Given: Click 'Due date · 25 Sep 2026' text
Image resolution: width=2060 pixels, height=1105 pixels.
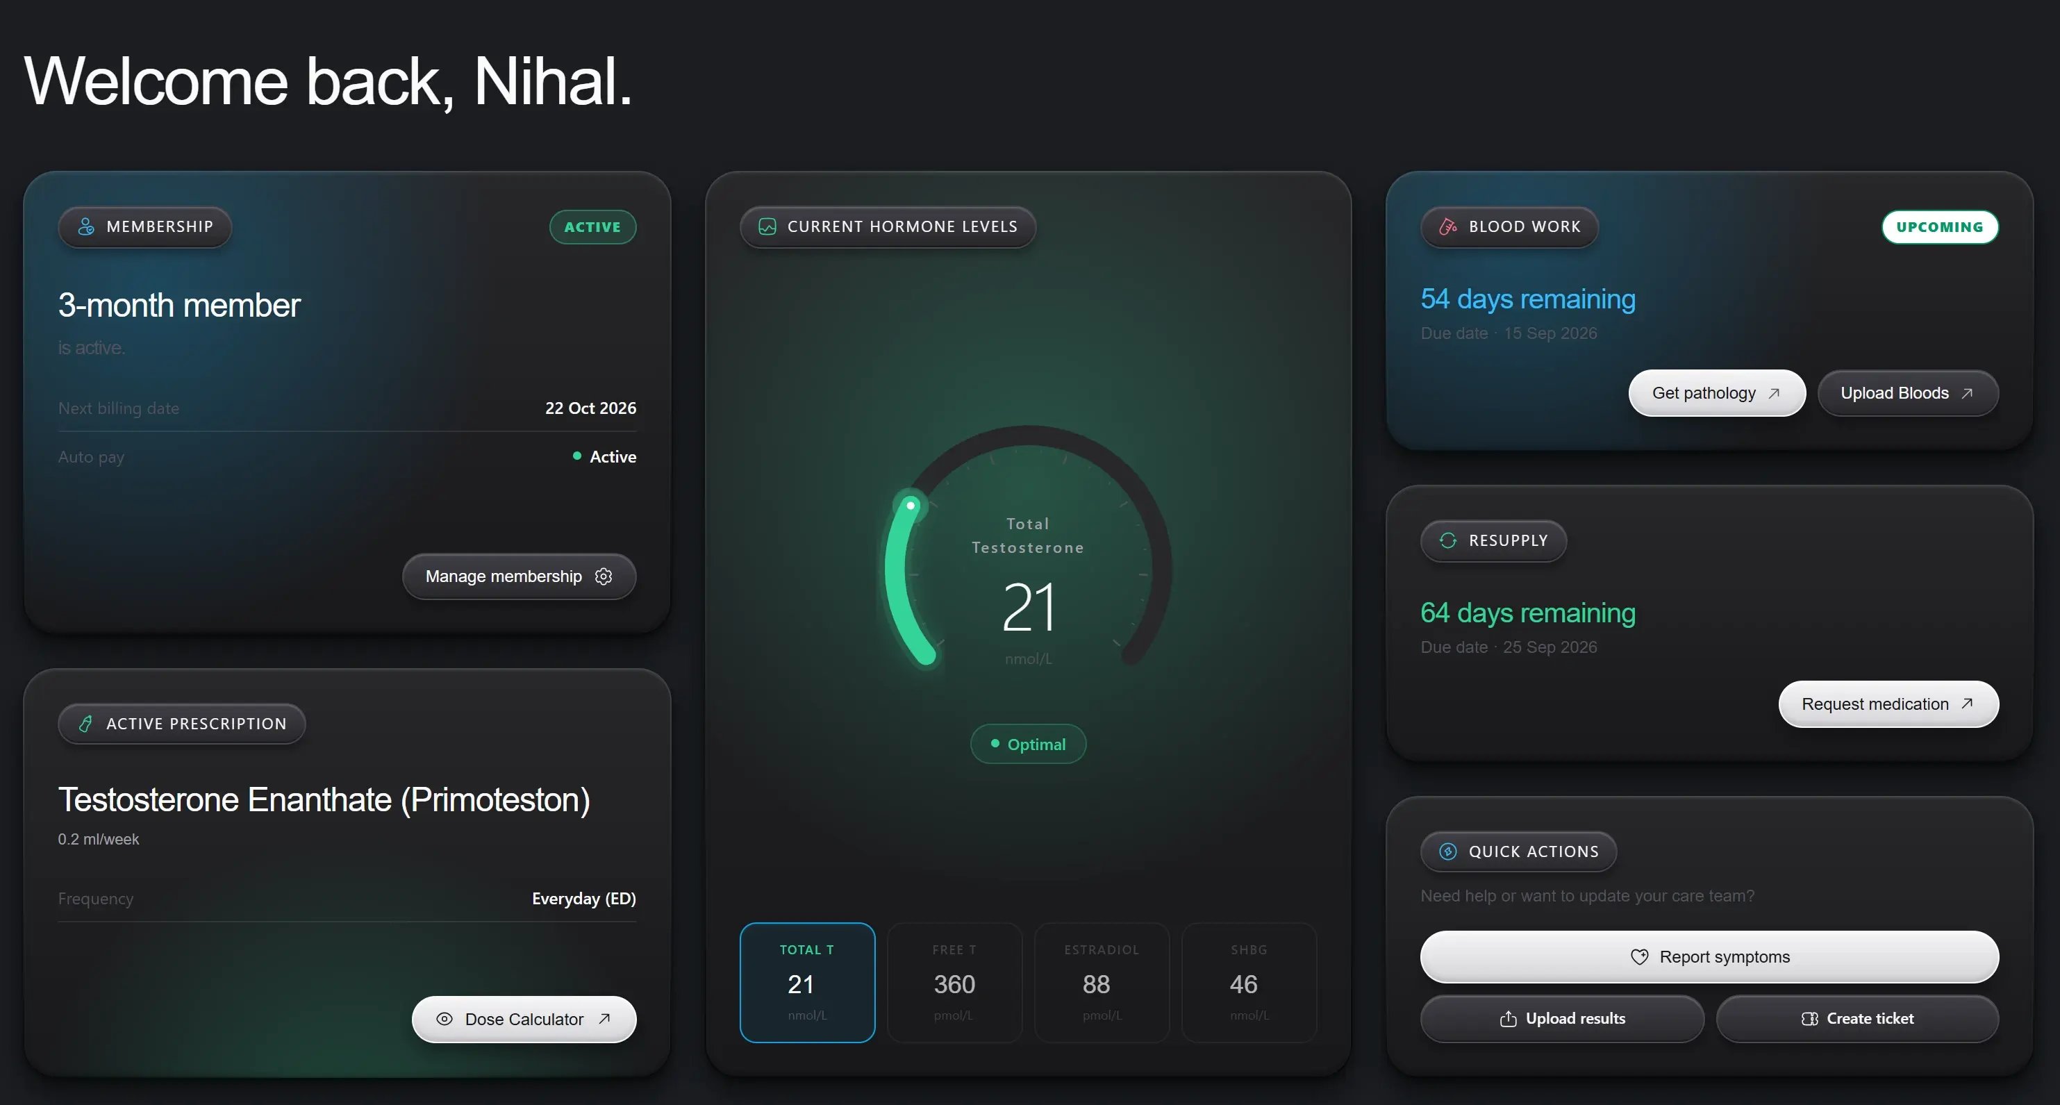Looking at the screenshot, I should (1509, 647).
